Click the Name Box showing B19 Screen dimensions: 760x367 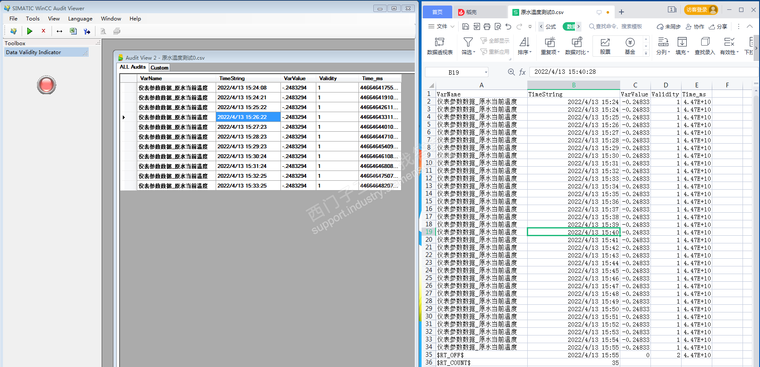click(454, 72)
